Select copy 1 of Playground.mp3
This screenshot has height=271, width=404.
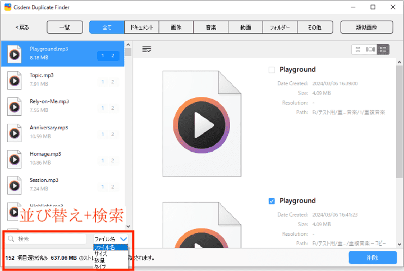(x=103, y=55)
